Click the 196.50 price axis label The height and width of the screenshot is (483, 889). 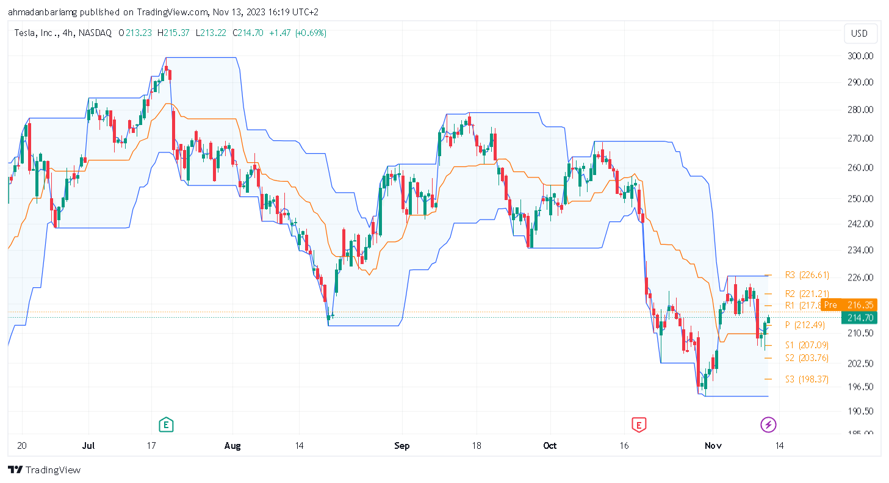coord(860,387)
